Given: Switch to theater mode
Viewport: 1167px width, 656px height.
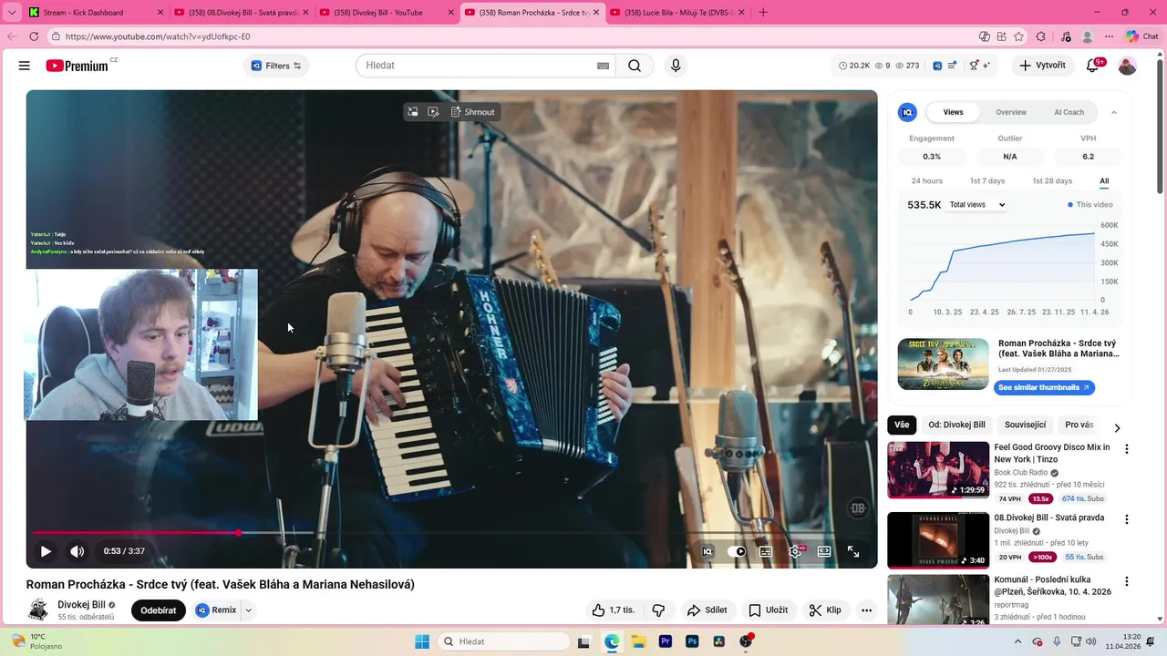Looking at the screenshot, I should pyautogui.click(x=824, y=551).
